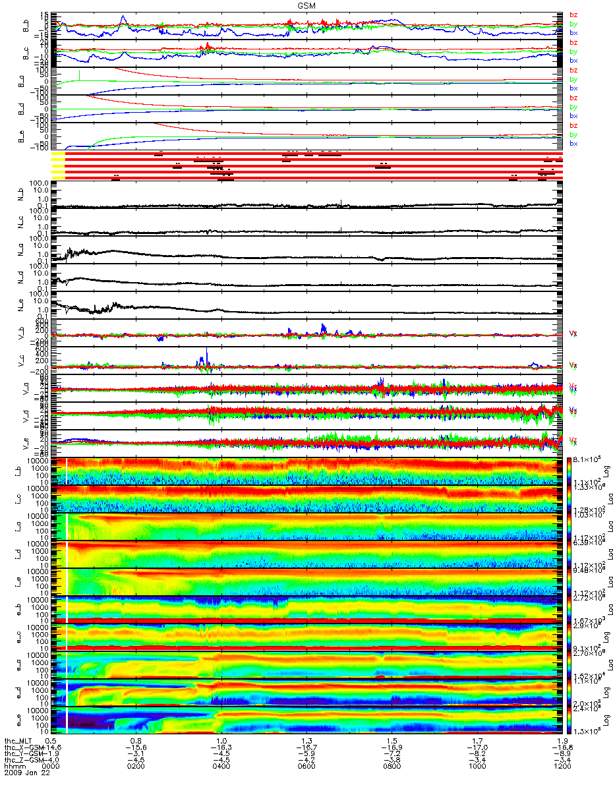Click the e_a spectrogram axis title
613x791 pixels.
pos(19,665)
